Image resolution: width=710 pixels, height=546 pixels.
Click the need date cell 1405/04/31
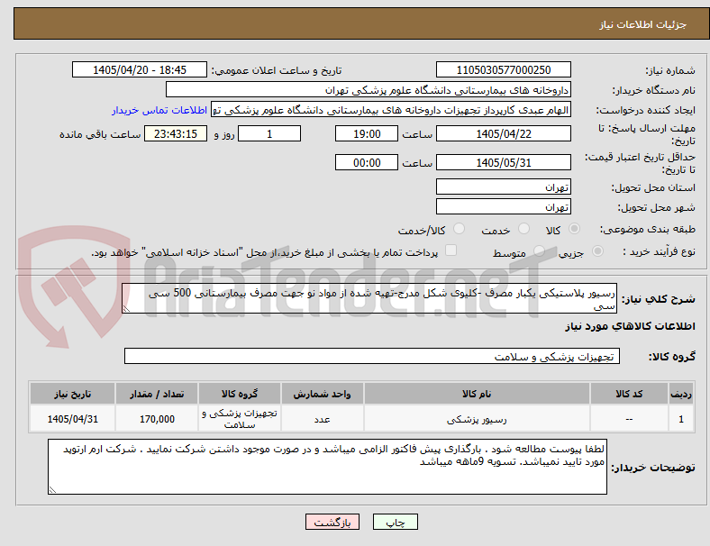72,419
